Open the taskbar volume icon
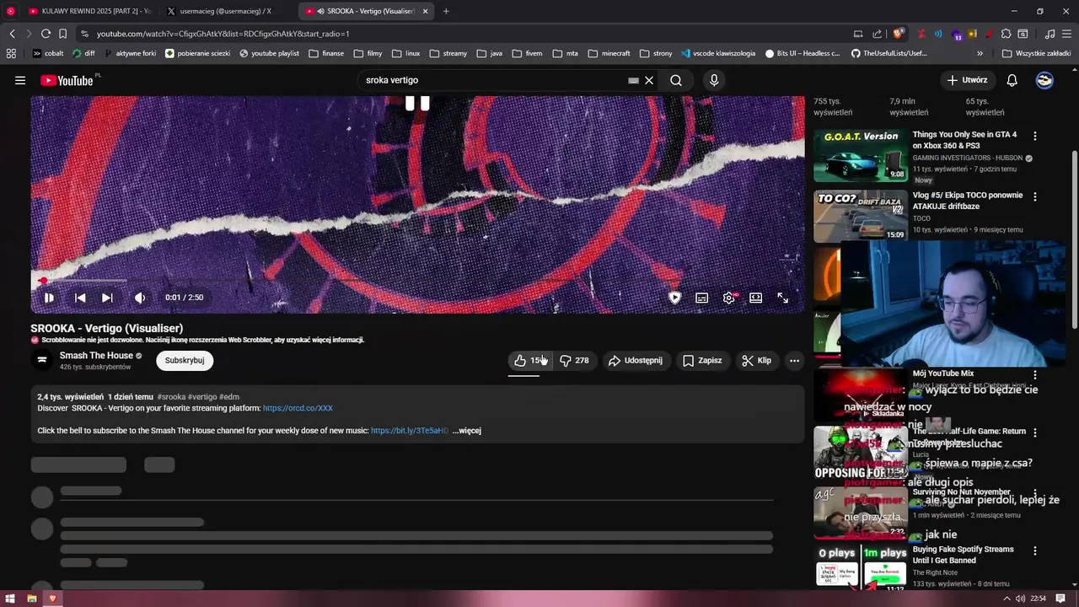The image size is (1079, 607). pyautogui.click(x=1021, y=599)
